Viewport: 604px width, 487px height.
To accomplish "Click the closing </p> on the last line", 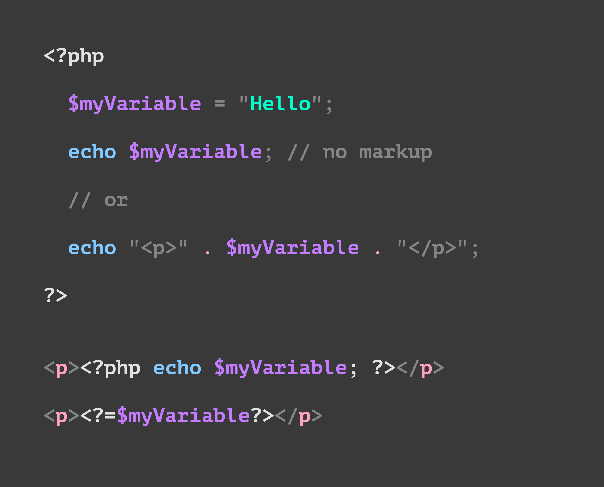I will click(299, 416).
